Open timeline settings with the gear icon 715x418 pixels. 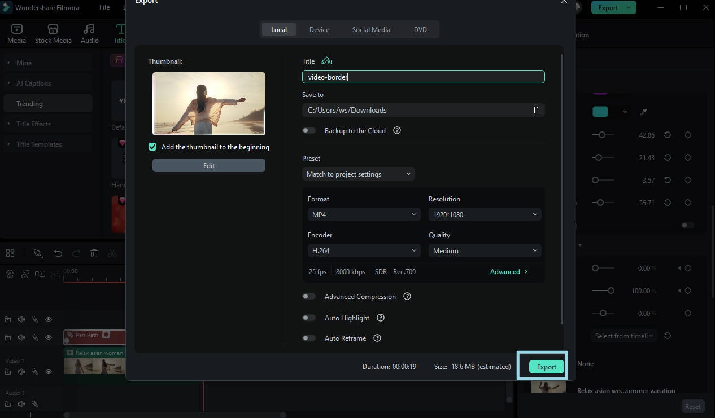coord(10,274)
